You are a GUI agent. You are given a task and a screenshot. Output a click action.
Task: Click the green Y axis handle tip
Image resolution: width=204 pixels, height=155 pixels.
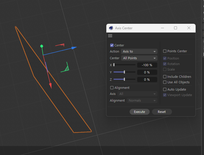[x=42, y=46]
